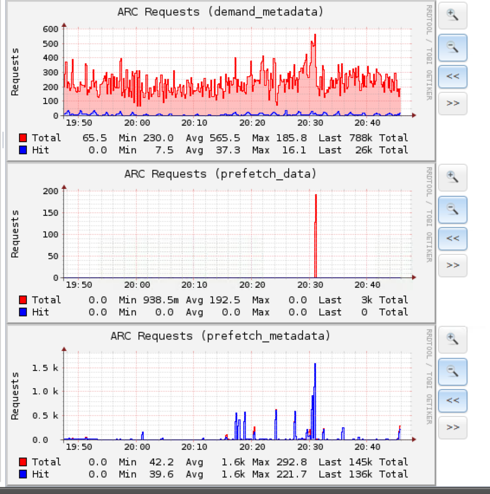Shift demand_metadata graph back with << button
Image resolution: width=490 pixels, height=494 pixels.
coord(452,77)
